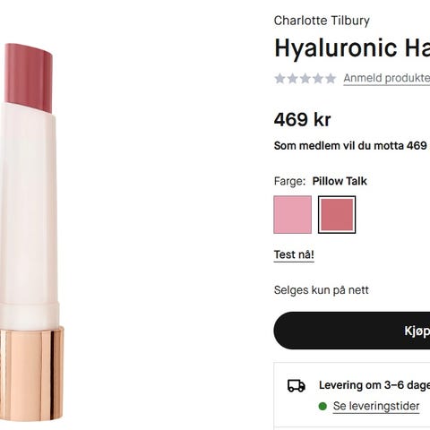Click the 469 kr price text

point(302,120)
